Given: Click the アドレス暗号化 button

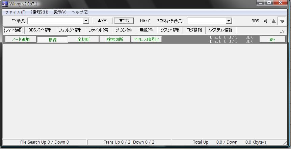Looking at the screenshot, I should [146, 40].
